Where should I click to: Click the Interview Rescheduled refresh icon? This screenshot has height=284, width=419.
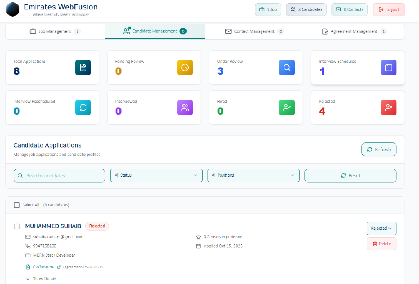click(83, 108)
